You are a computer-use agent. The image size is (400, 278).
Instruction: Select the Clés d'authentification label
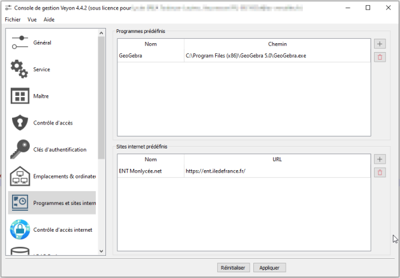click(x=60, y=150)
